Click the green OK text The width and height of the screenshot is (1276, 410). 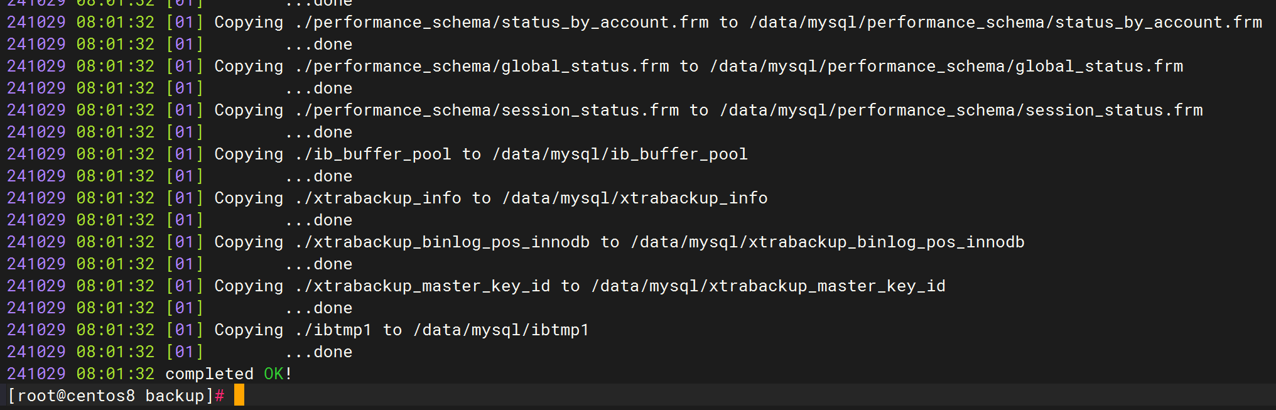pos(273,374)
